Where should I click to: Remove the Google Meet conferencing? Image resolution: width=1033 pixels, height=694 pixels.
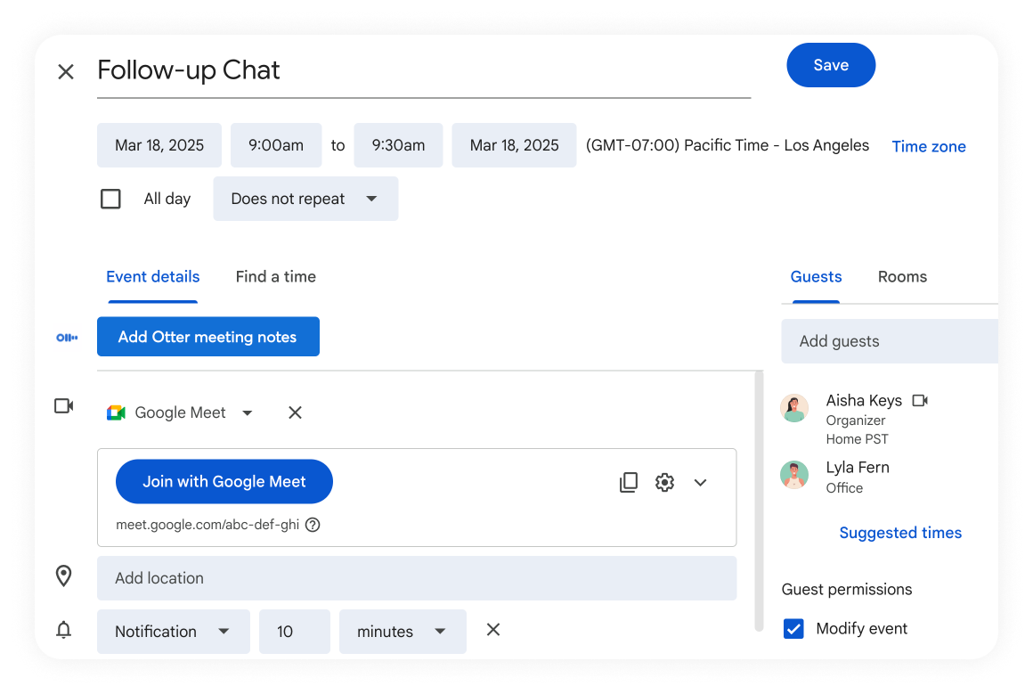coord(295,412)
